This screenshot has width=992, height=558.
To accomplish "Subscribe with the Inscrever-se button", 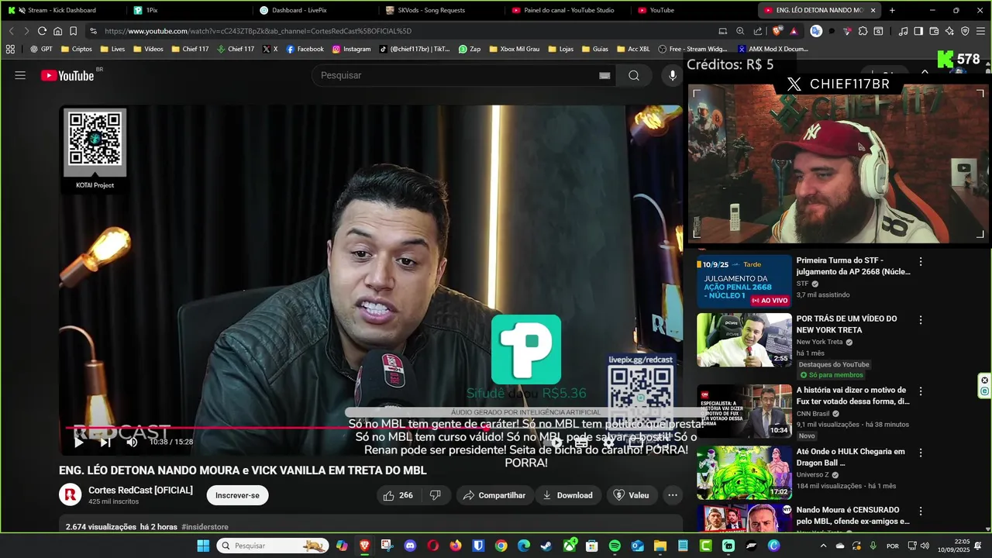I will (237, 495).
